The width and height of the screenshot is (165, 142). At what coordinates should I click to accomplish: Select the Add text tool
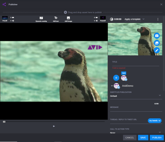coord(56,19)
